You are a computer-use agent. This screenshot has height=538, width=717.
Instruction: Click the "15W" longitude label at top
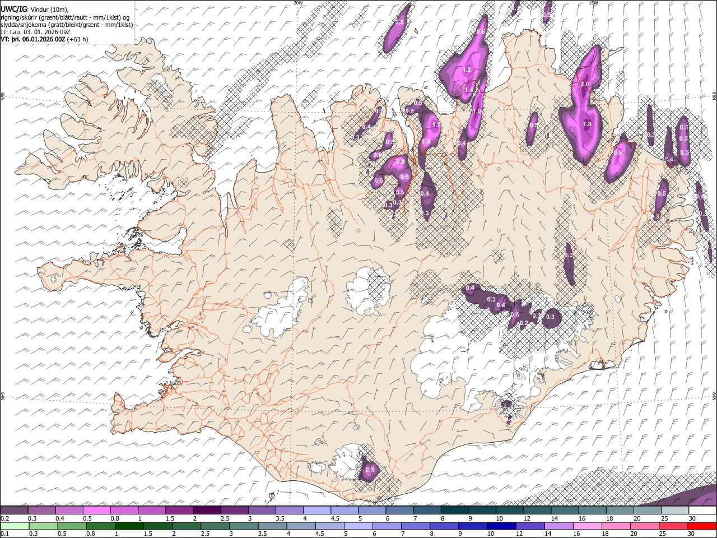pyautogui.click(x=593, y=3)
